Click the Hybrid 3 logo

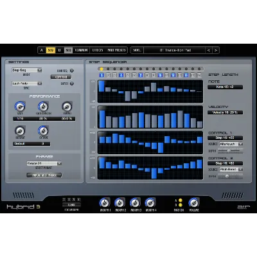[x=23, y=207]
